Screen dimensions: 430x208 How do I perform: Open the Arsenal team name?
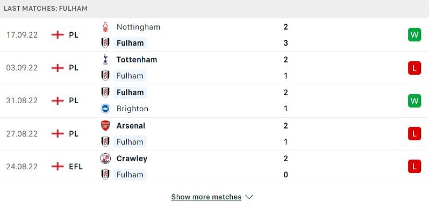coord(131,126)
